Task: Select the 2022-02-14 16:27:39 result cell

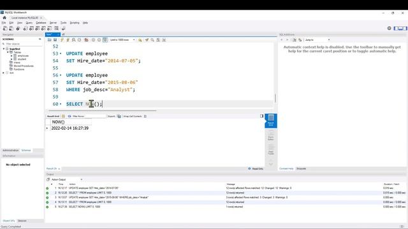Action: (x=70, y=128)
